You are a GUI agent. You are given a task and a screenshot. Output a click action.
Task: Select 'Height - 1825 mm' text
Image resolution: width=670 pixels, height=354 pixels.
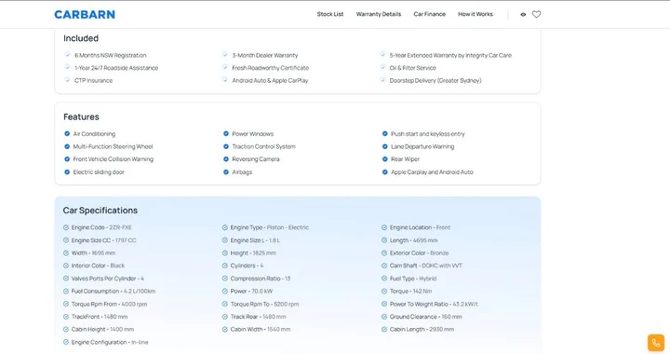(x=253, y=253)
